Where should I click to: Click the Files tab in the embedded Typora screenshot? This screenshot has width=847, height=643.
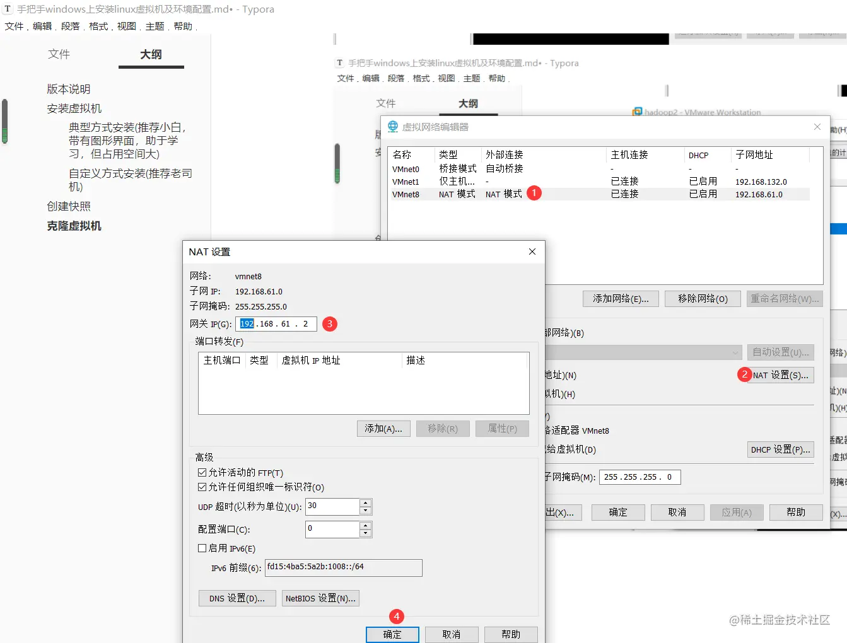[386, 103]
